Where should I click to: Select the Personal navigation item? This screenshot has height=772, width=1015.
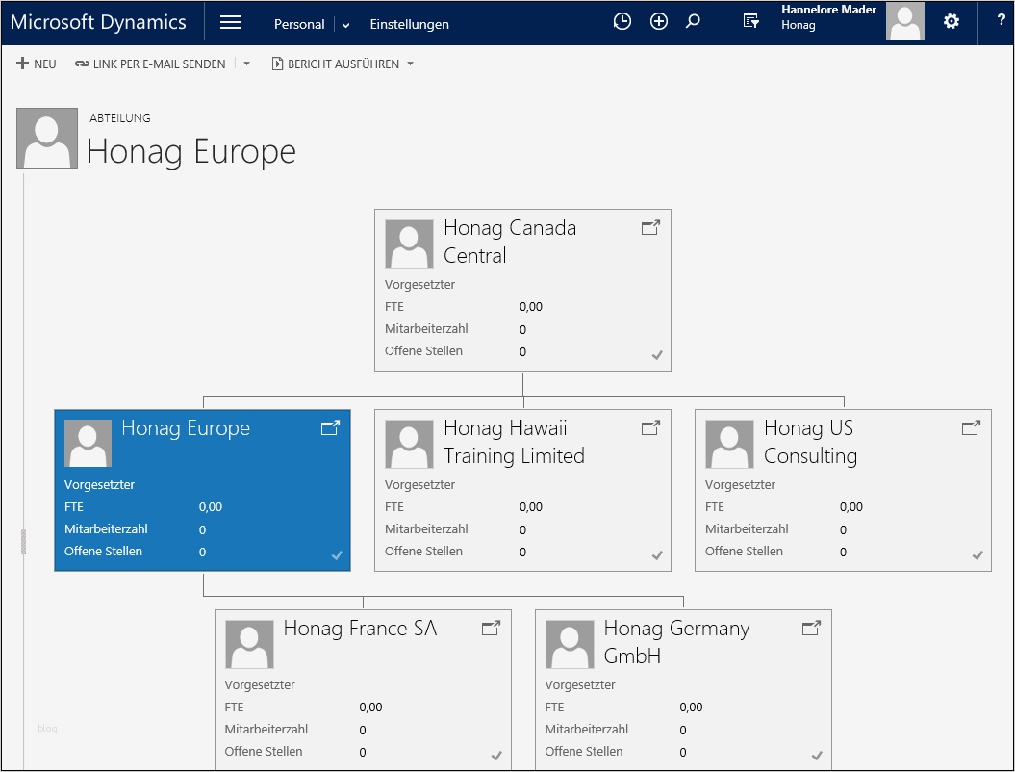(x=299, y=25)
